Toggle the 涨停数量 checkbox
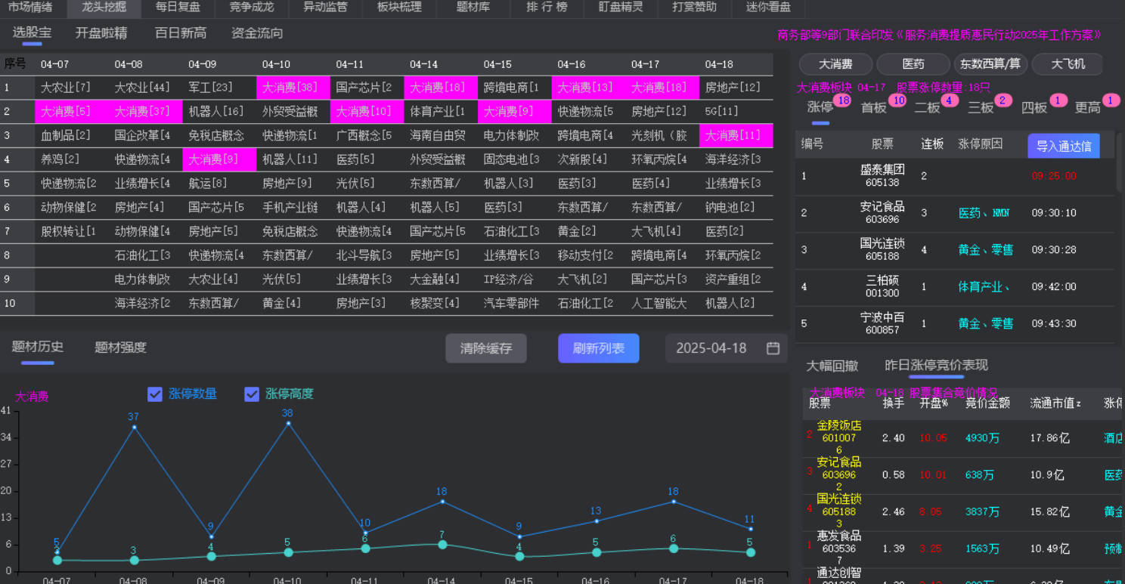 (155, 394)
